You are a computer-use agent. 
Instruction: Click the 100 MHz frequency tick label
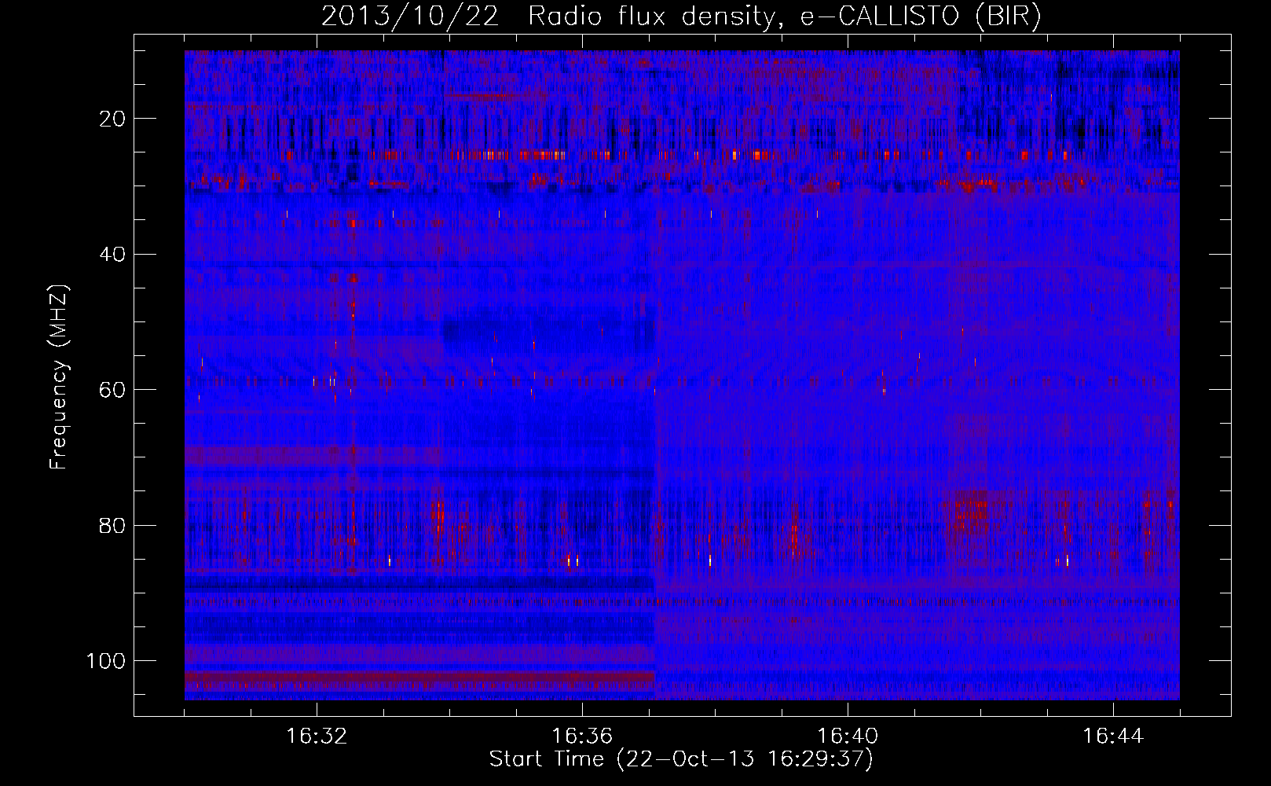pyautogui.click(x=106, y=661)
